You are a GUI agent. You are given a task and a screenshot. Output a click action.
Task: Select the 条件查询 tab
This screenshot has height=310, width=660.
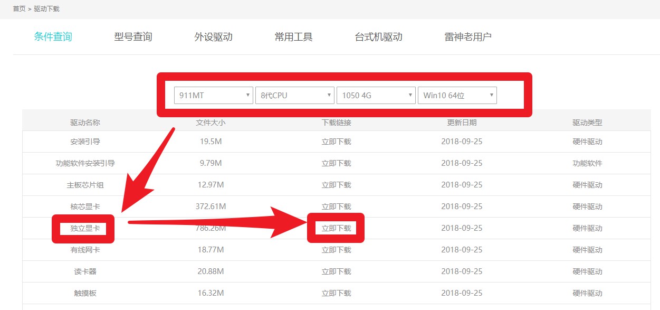click(53, 37)
